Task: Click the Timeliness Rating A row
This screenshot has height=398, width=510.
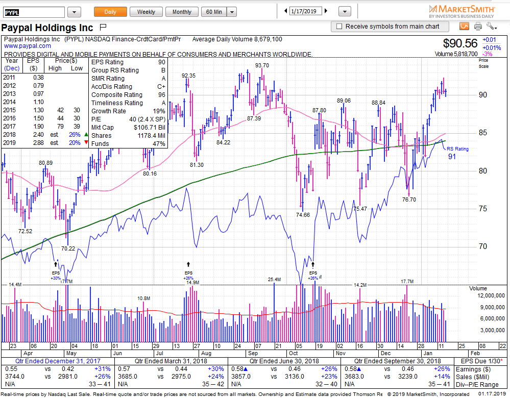Action: [x=128, y=103]
